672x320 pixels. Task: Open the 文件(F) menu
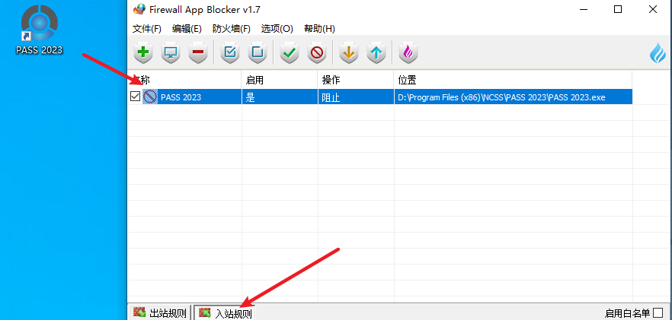tap(147, 29)
